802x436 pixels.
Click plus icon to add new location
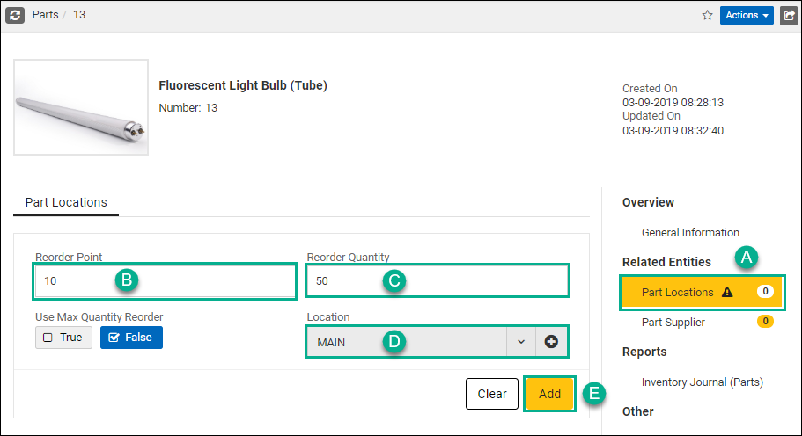(551, 342)
